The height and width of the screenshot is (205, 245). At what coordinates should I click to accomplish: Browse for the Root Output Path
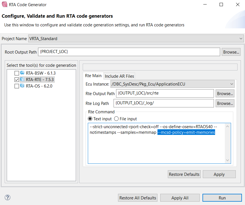(x=231, y=52)
